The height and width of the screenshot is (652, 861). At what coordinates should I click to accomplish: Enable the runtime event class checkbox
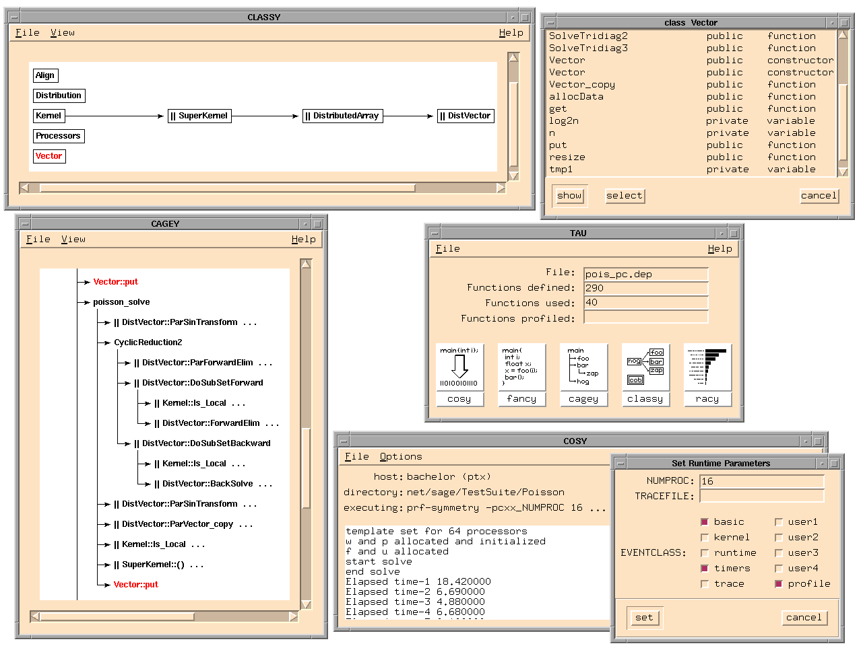point(705,553)
